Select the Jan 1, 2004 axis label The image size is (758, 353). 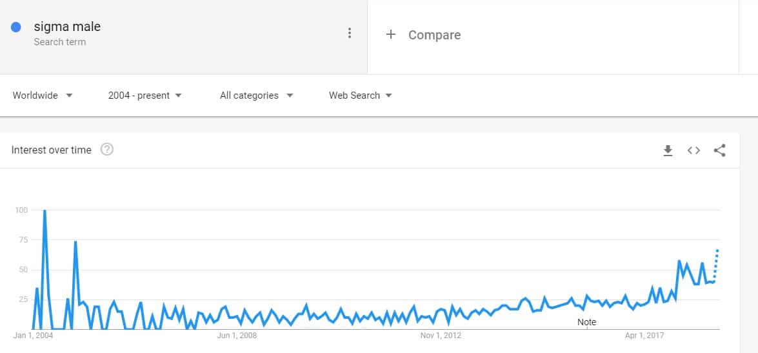click(x=34, y=336)
